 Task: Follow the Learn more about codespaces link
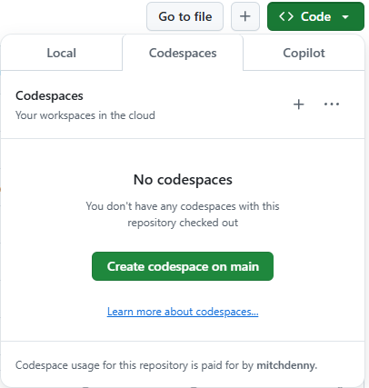pyautogui.click(x=183, y=312)
